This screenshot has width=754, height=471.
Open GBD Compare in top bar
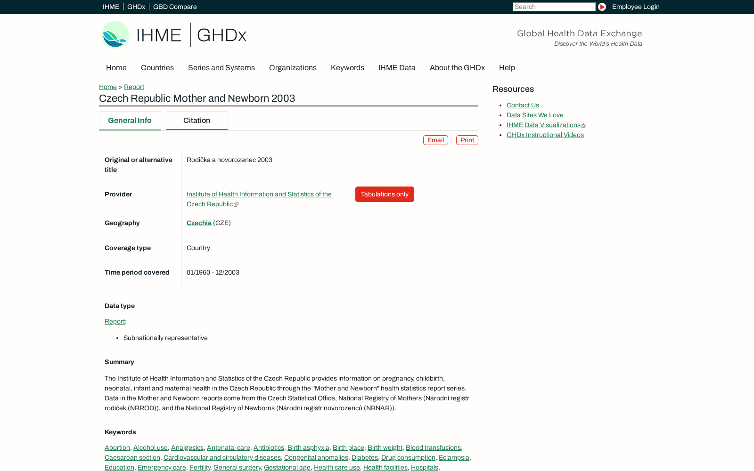tap(175, 7)
